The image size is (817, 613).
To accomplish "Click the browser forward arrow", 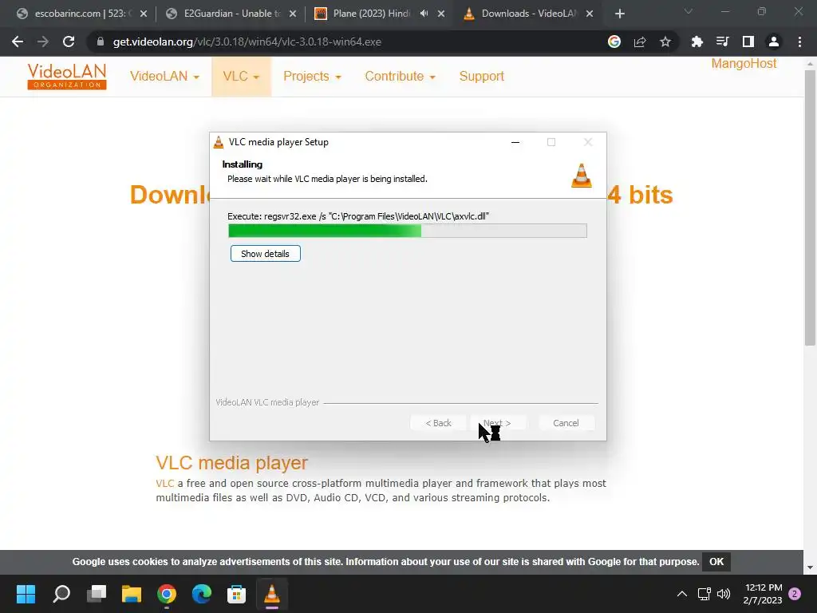I will 43,42.
